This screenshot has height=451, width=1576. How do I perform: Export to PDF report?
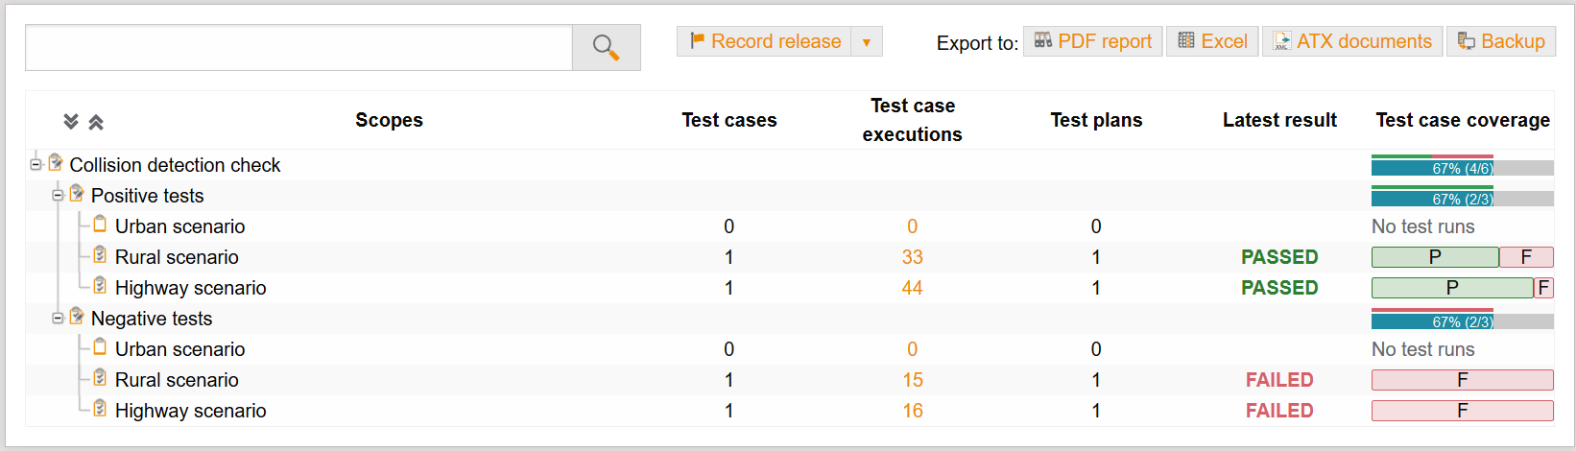(1092, 41)
